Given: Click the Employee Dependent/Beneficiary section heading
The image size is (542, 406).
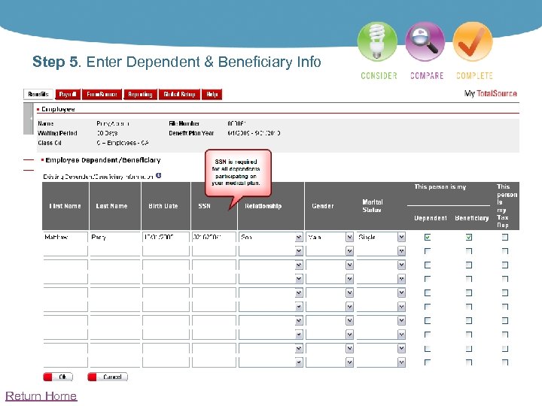Looking at the screenshot, I should tap(103, 160).
